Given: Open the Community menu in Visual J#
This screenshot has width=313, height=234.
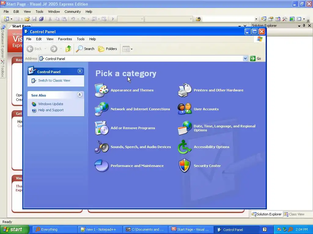Looking at the screenshot, I should pos(72,12).
